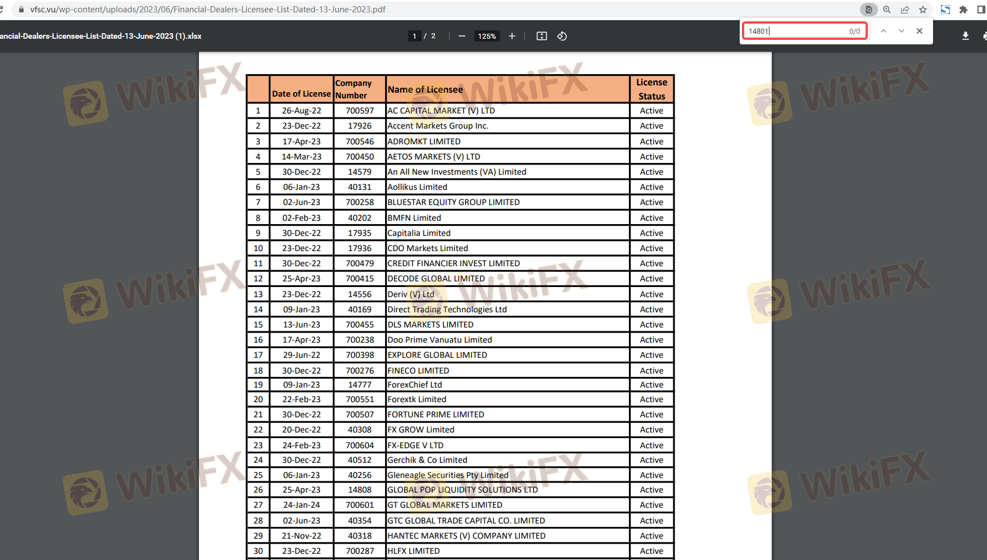Select 'Deriv (V) Ltd' licensee name

point(411,294)
